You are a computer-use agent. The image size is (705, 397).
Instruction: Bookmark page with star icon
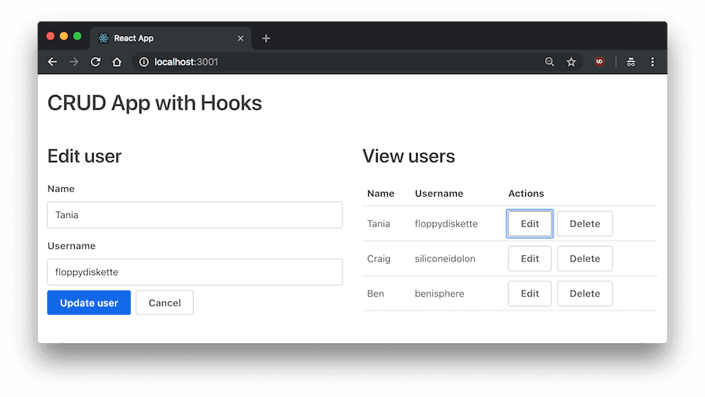pos(571,62)
